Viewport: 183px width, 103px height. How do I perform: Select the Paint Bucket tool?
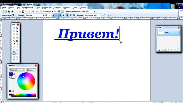click(14, 41)
